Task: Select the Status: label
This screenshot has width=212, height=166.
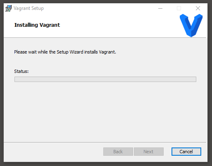Action: (x=21, y=71)
